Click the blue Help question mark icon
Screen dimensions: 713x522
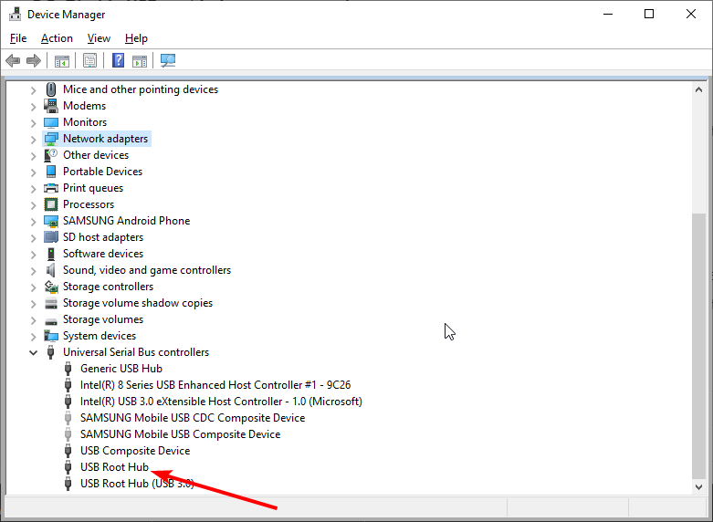point(119,60)
